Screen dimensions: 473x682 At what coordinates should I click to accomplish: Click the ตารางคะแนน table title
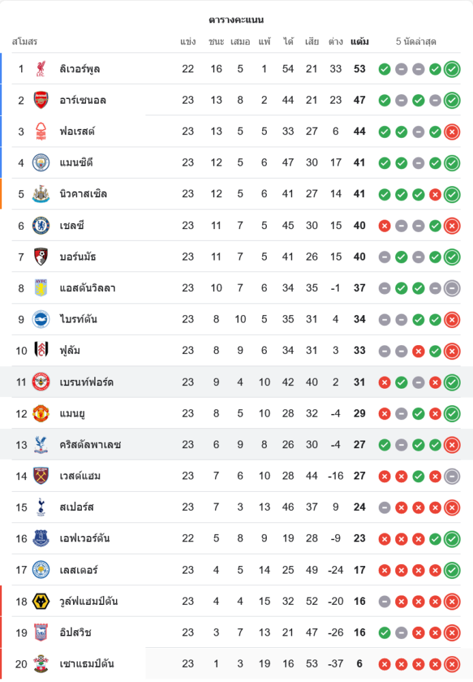(x=236, y=20)
